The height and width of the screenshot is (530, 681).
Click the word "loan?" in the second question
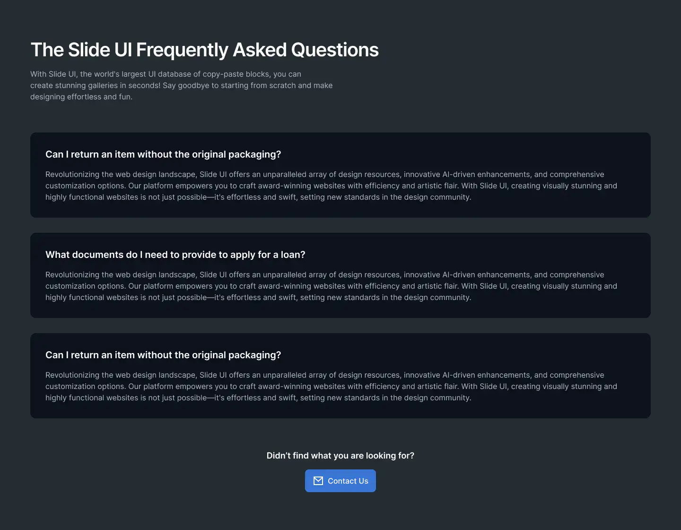293,255
